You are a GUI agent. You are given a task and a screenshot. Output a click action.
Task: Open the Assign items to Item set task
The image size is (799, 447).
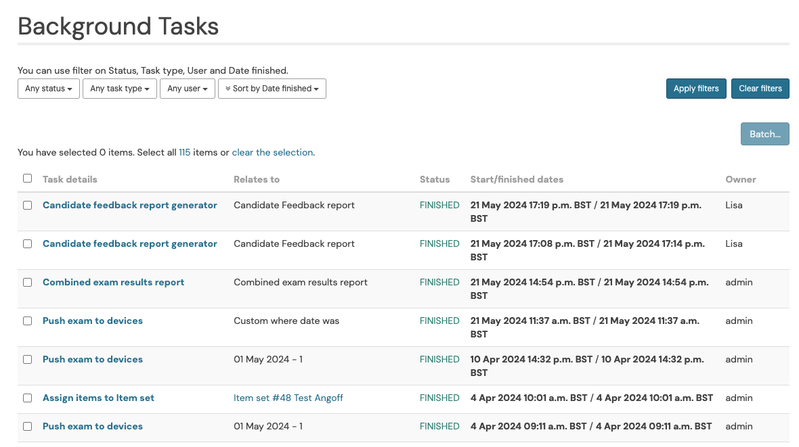(98, 398)
